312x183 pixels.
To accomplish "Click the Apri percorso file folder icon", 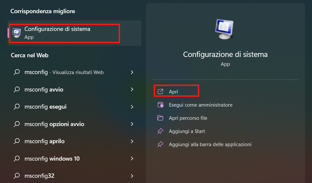I will tap(161, 118).
